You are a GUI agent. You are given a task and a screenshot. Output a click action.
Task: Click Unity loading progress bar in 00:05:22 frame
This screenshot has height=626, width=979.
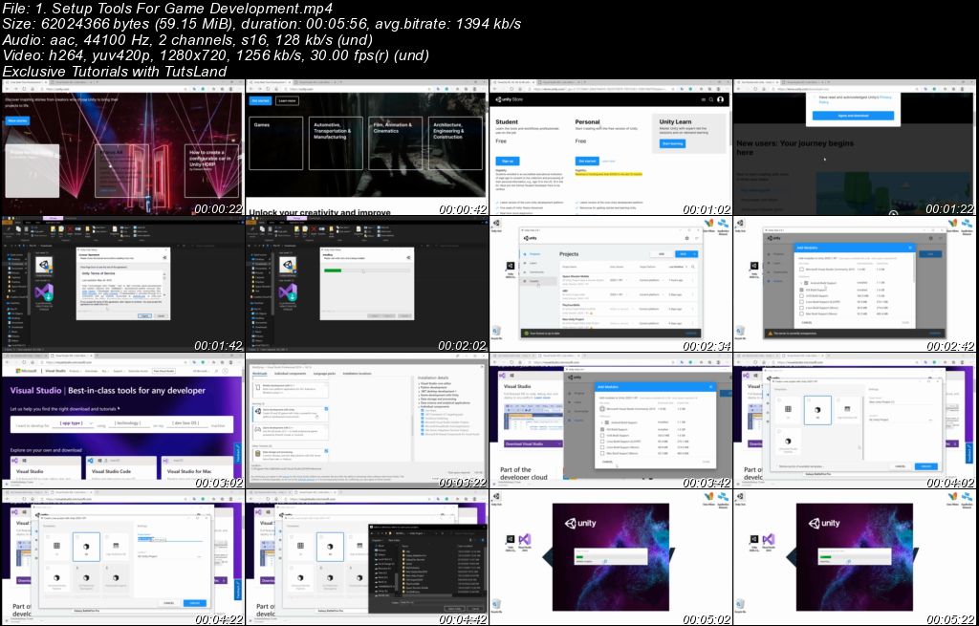tap(854, 556)
